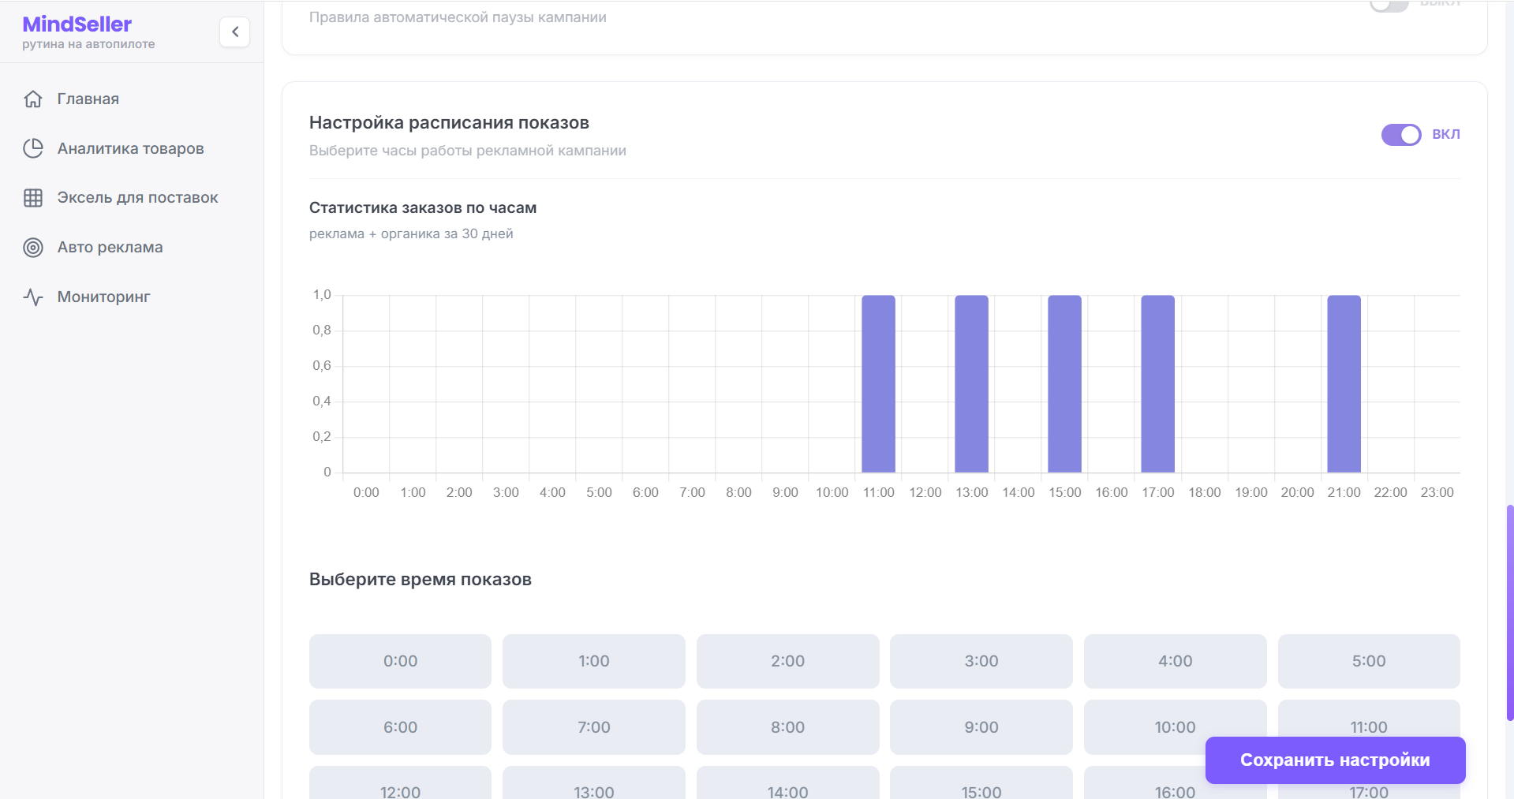1514x799 pixels.
Task: Disable the schedule toggle labeled ВКЛ
Action: click(1400, 135)
